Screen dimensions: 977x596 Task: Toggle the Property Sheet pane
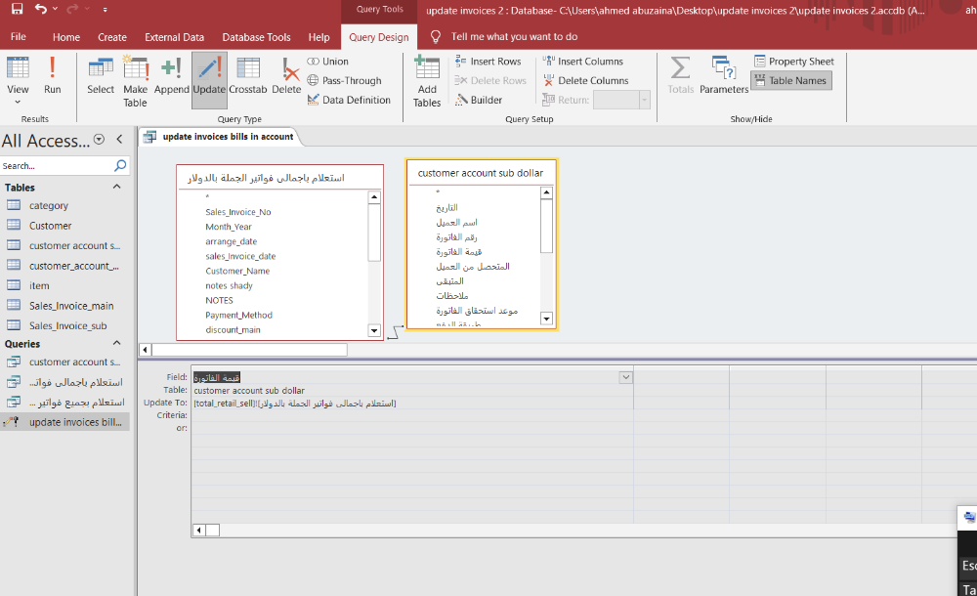[x=793, y=62]
